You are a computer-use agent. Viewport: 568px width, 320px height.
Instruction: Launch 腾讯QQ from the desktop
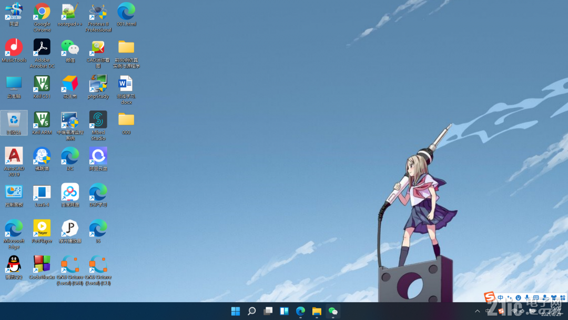[14, 267]
